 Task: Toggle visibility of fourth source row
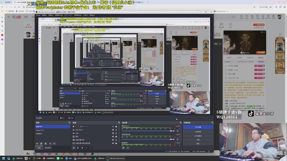[x=113, y=136]
